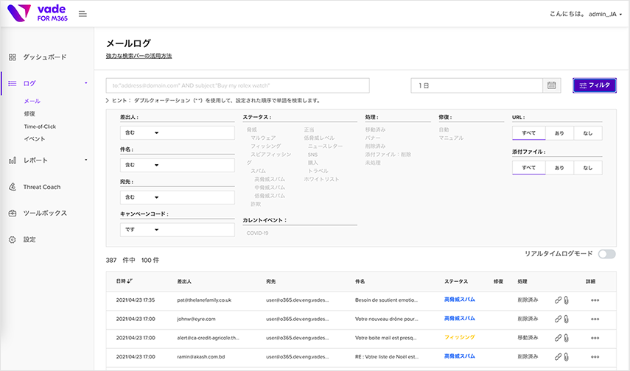Click the mail log search input field
The width and height of the screenshot is (630, 371).
(x=237, y=85)
